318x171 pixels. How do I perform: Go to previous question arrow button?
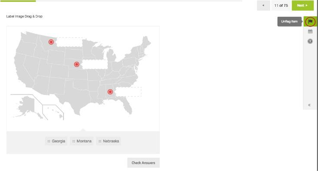[x=263, y=5]
